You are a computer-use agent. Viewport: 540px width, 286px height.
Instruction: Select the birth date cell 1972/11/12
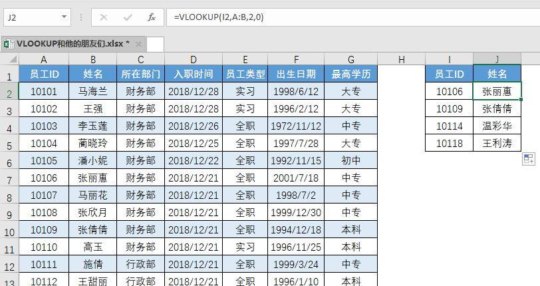296,126
